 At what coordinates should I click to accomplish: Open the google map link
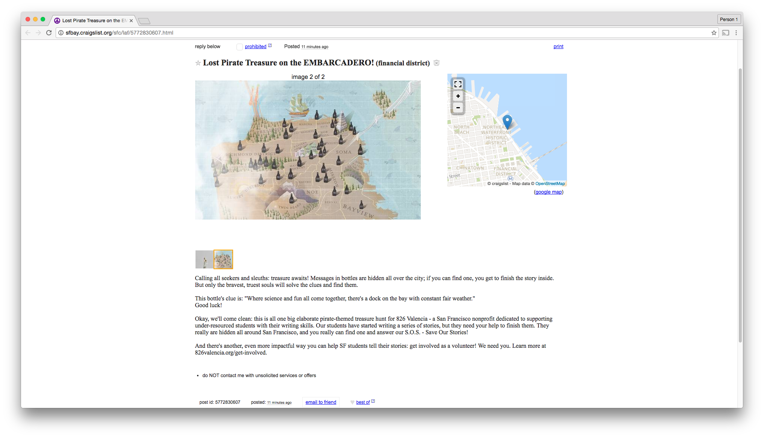click(x=549, y=192)
